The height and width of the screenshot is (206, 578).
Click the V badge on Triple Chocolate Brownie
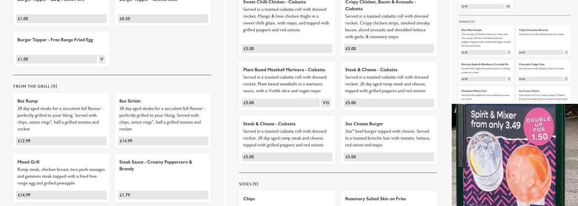566,53
